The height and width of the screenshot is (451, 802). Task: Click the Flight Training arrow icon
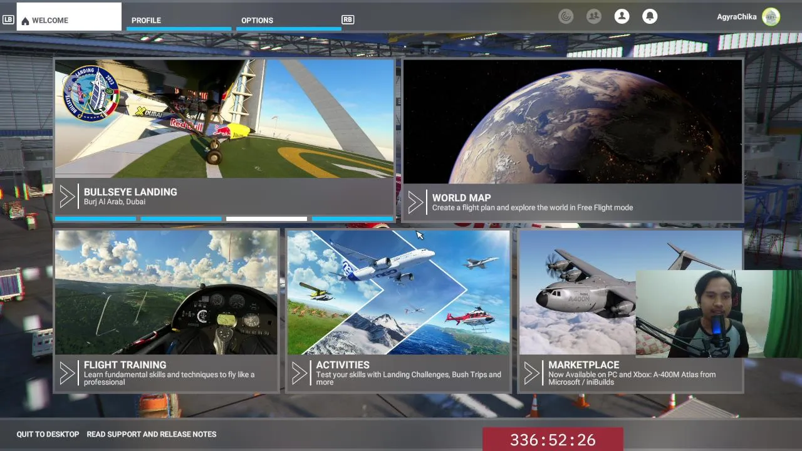(x=67, y=373)
